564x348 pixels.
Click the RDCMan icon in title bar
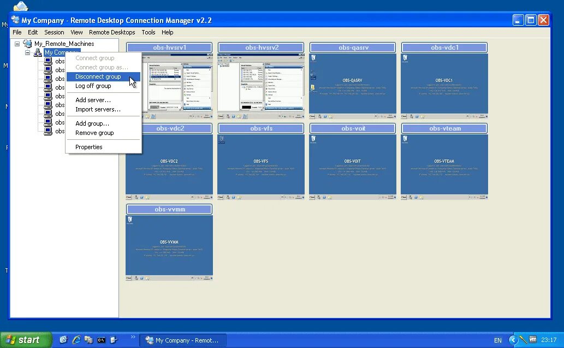pyautogui.click(x=15, y=20)
